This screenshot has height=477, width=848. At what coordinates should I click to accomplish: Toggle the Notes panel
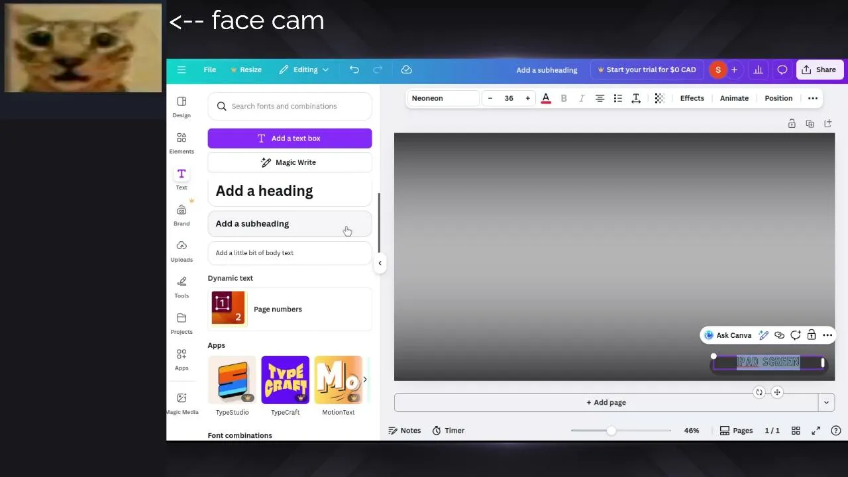click(404, 431)
